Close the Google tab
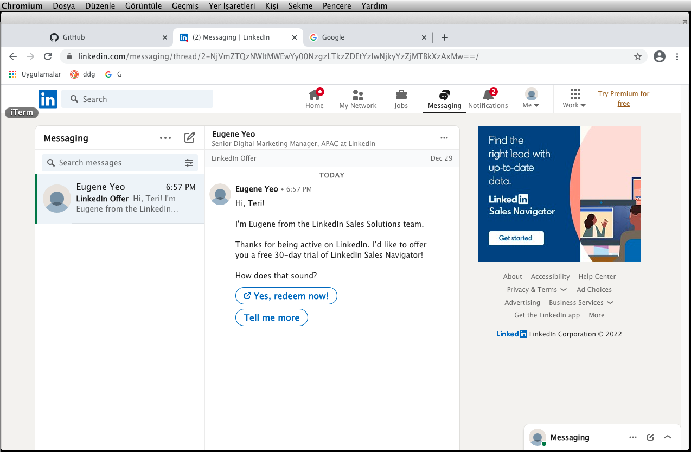This screenshot has height=452, width=691. (425, 37)
